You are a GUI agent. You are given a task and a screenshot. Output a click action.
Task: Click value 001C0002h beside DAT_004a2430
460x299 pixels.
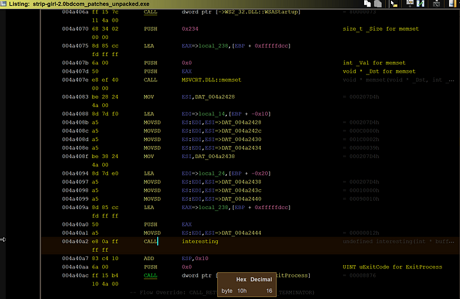pos(364,139)
